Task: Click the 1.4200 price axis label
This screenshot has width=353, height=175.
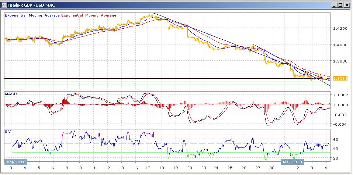Action: (x=339, y=29)
